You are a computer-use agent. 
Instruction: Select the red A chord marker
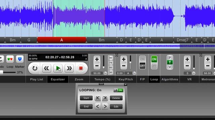click(x=62, y=40)
